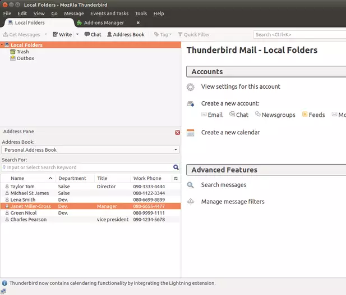Sort contacts by Name column header

click(x=17, y=178)
